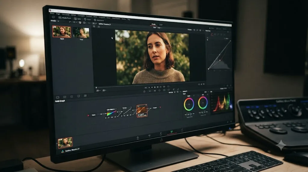Open the last page icon in the bottom bar
This screenshot has width=308, height=172.
tap(182, 130)
